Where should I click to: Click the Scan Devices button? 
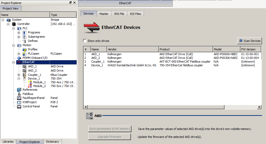coord(250,41)
